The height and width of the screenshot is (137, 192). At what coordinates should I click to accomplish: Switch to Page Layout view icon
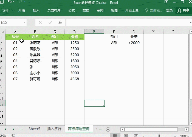tap(126, 136)
